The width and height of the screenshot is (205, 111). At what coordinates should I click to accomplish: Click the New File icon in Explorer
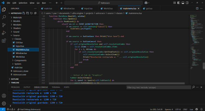point(24,13)
